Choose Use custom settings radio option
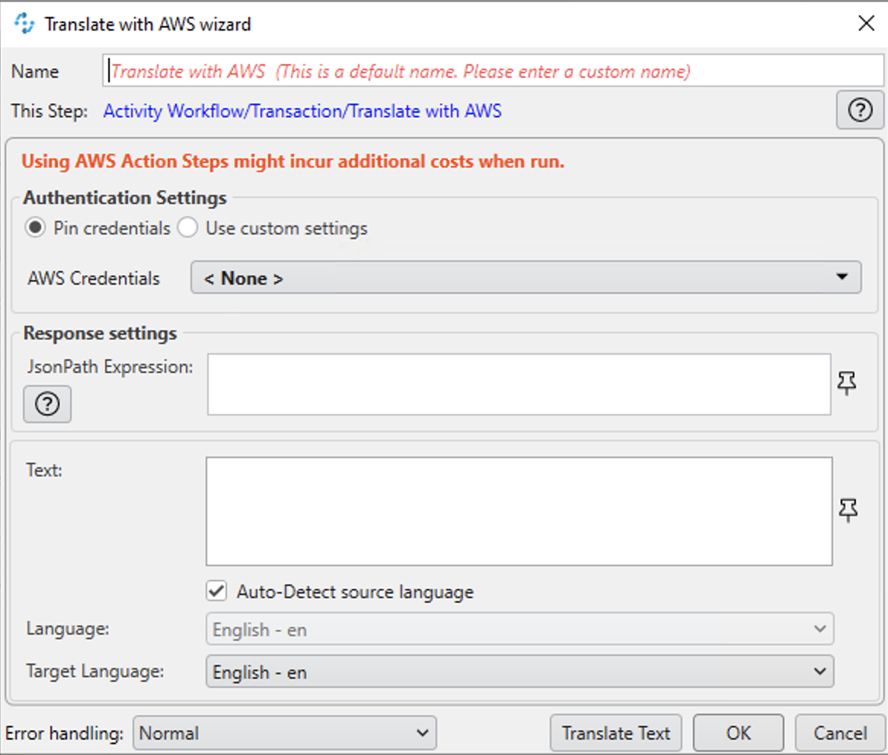The width and height of the screenshot is (888, 755). (187, 228)
